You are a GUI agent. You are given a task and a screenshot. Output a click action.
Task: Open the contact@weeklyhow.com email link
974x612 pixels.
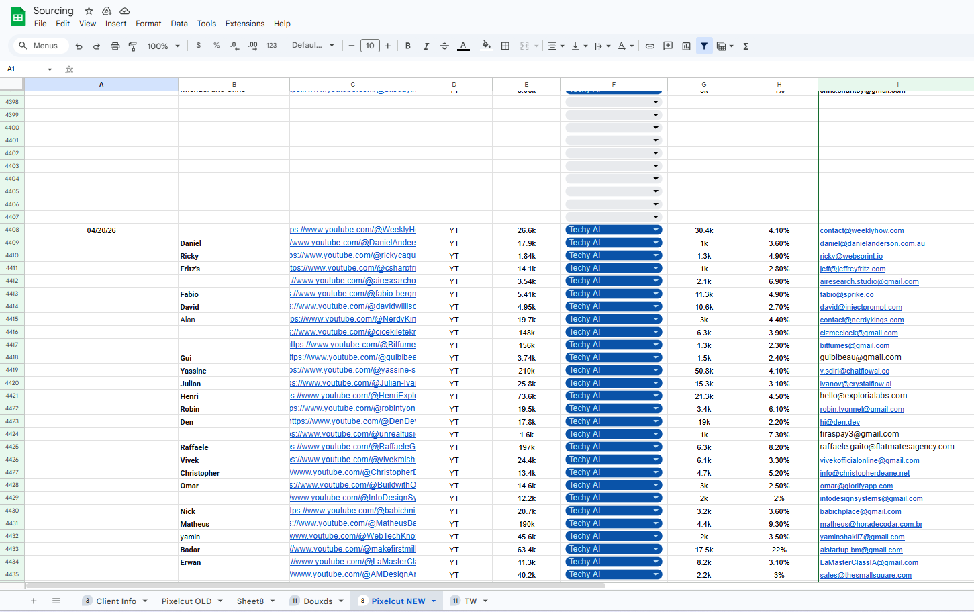(862, 230)
